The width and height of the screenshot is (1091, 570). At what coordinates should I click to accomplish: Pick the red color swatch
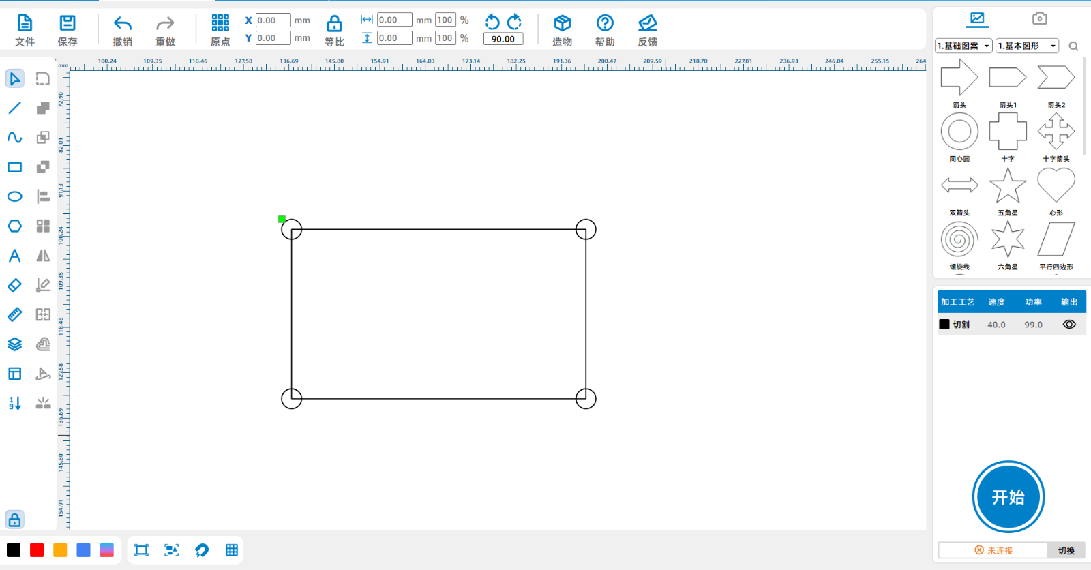(x=37, y=550)
